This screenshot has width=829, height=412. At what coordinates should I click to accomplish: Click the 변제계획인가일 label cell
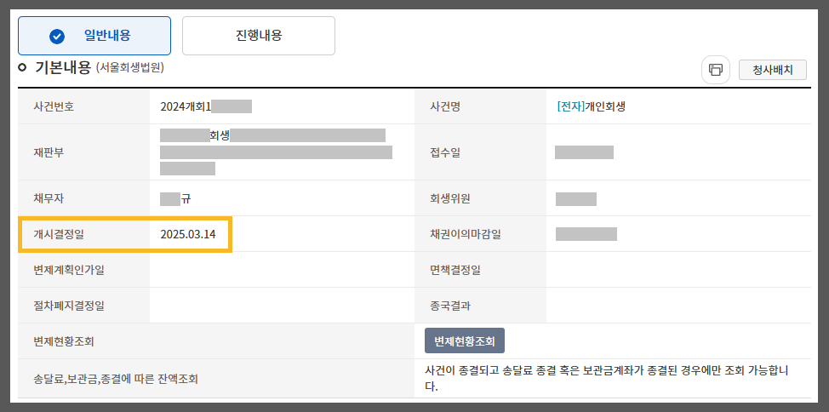tap(84, 270)
